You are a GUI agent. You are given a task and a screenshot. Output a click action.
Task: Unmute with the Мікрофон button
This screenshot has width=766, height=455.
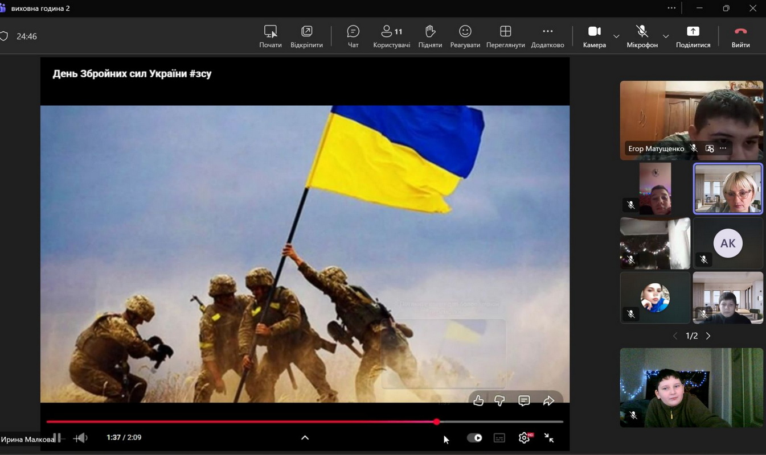pos(642,36)
